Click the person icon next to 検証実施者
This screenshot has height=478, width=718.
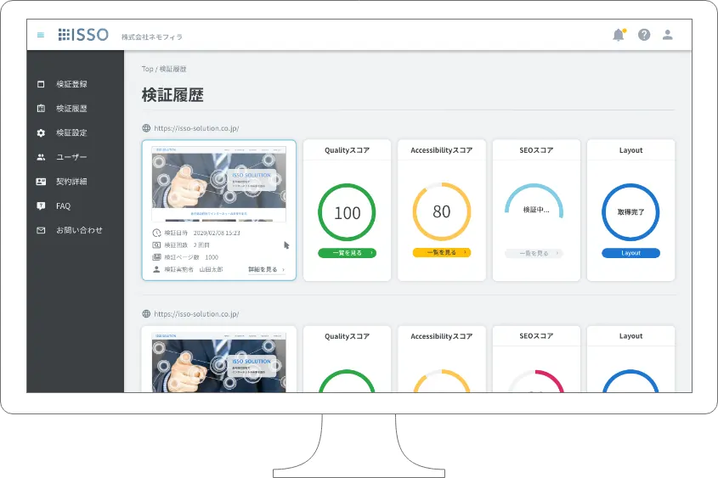pyautogui.click(x=156, y=269)
